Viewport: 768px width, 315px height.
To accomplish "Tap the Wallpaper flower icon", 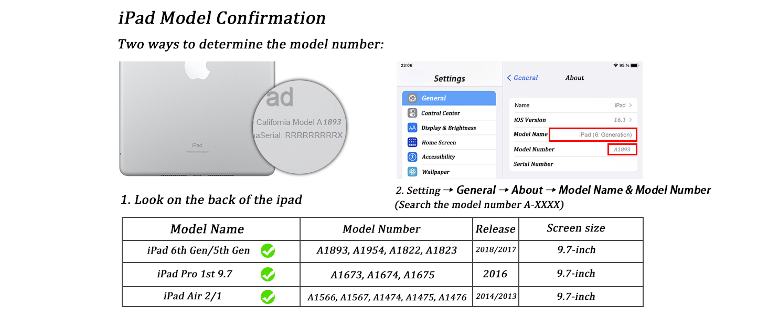I will pyautogui.click(x=412, y=172).
